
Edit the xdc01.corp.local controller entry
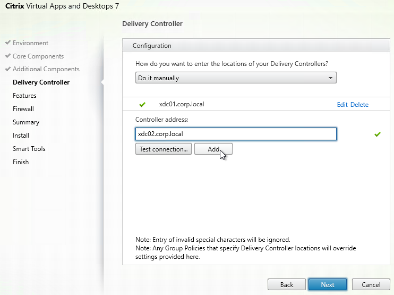pos(342,105)
